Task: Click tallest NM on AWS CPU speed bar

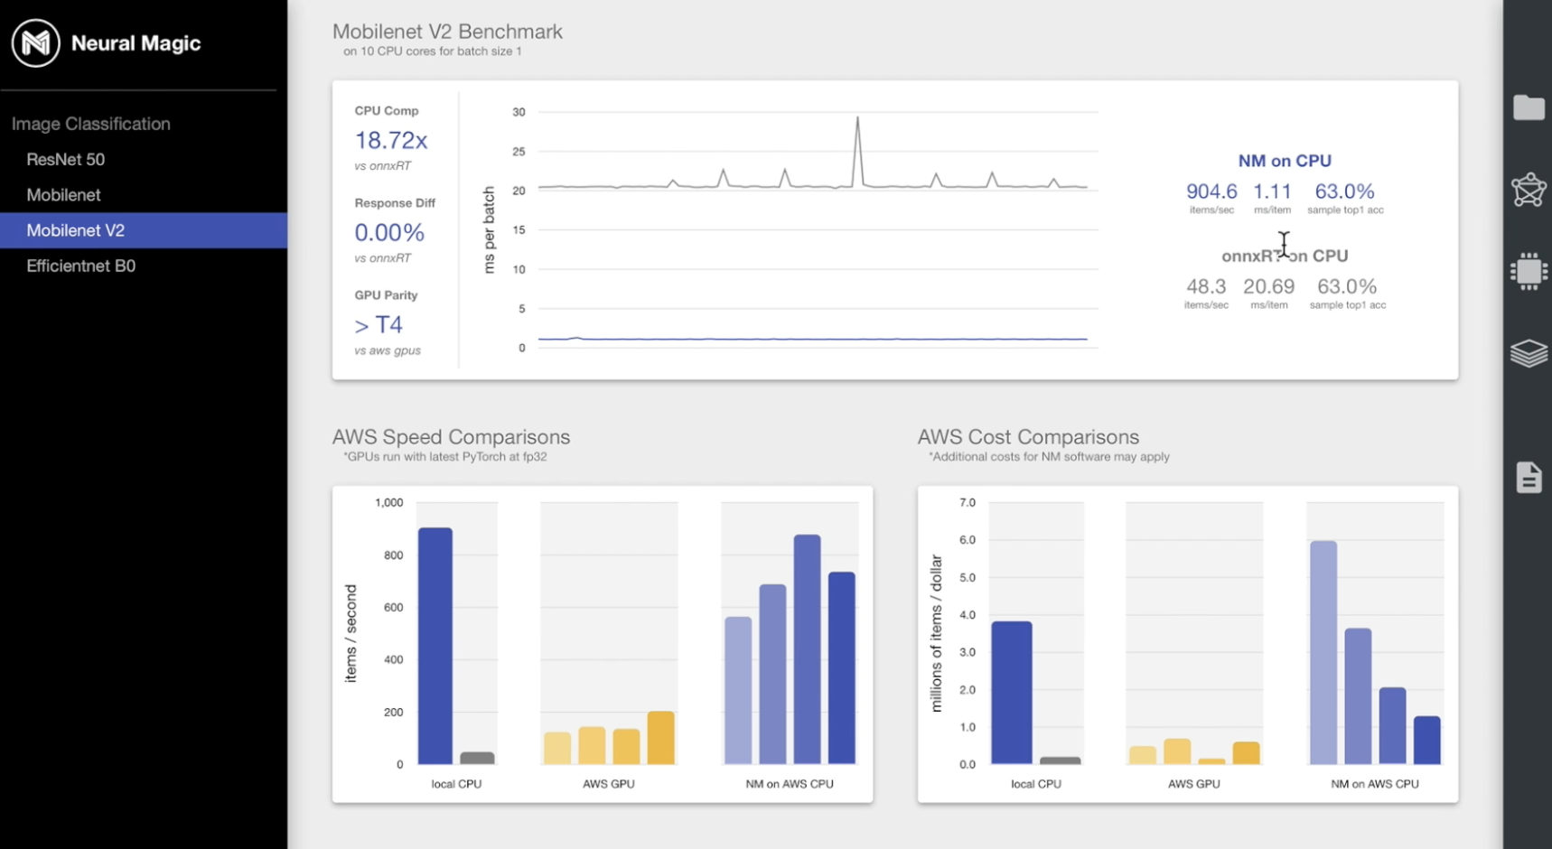Action: pyautogui.click(x=808, y=649)
